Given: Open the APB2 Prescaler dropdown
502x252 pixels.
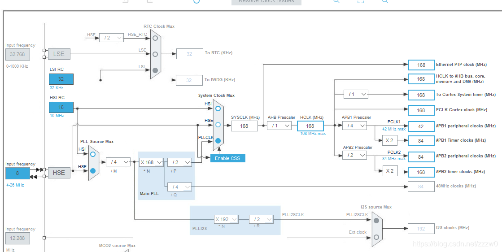Looking at the screenshot, I should click(354, 155).
